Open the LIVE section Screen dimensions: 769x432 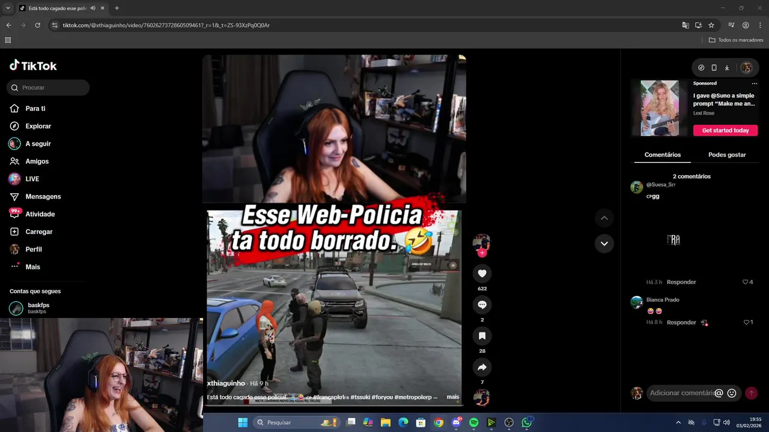31,179
